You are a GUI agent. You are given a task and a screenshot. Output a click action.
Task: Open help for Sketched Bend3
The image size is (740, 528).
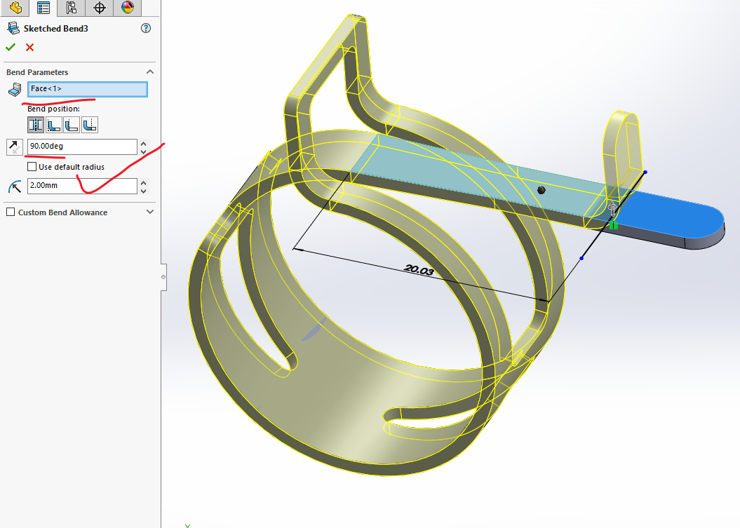pyautogui.click(x=146, y=28)
